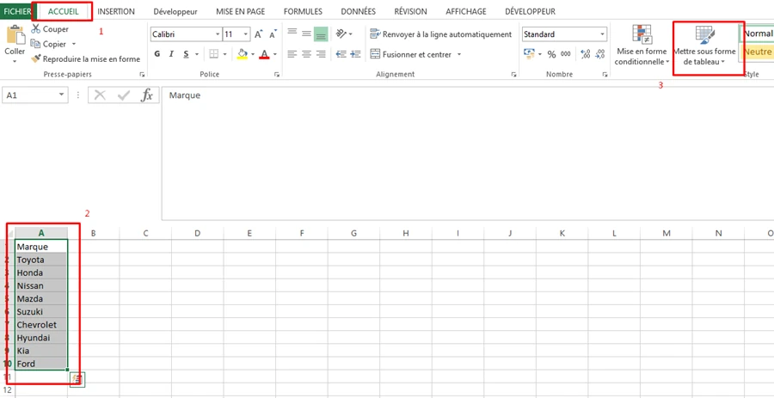Click the Fusionner et centrer button
The height and width of the screenshot is (398, 774).
tap(415, 54)
